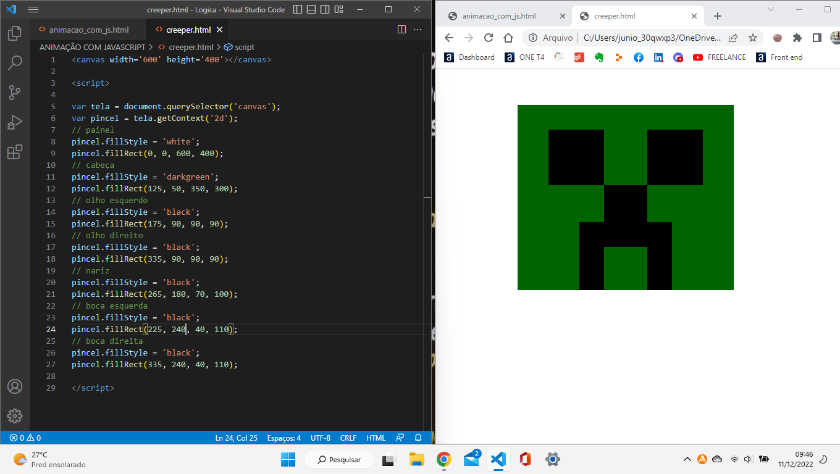This screenshot has width=840, height=474.
Task: Toggle the bottom panel layout
Action: tap(312, 9)
